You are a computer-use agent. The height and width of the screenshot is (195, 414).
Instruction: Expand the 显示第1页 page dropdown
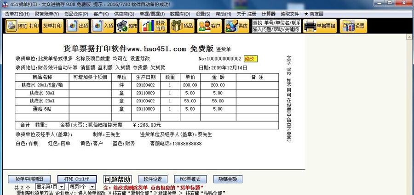pyautogui.click(x=62, y=187)
